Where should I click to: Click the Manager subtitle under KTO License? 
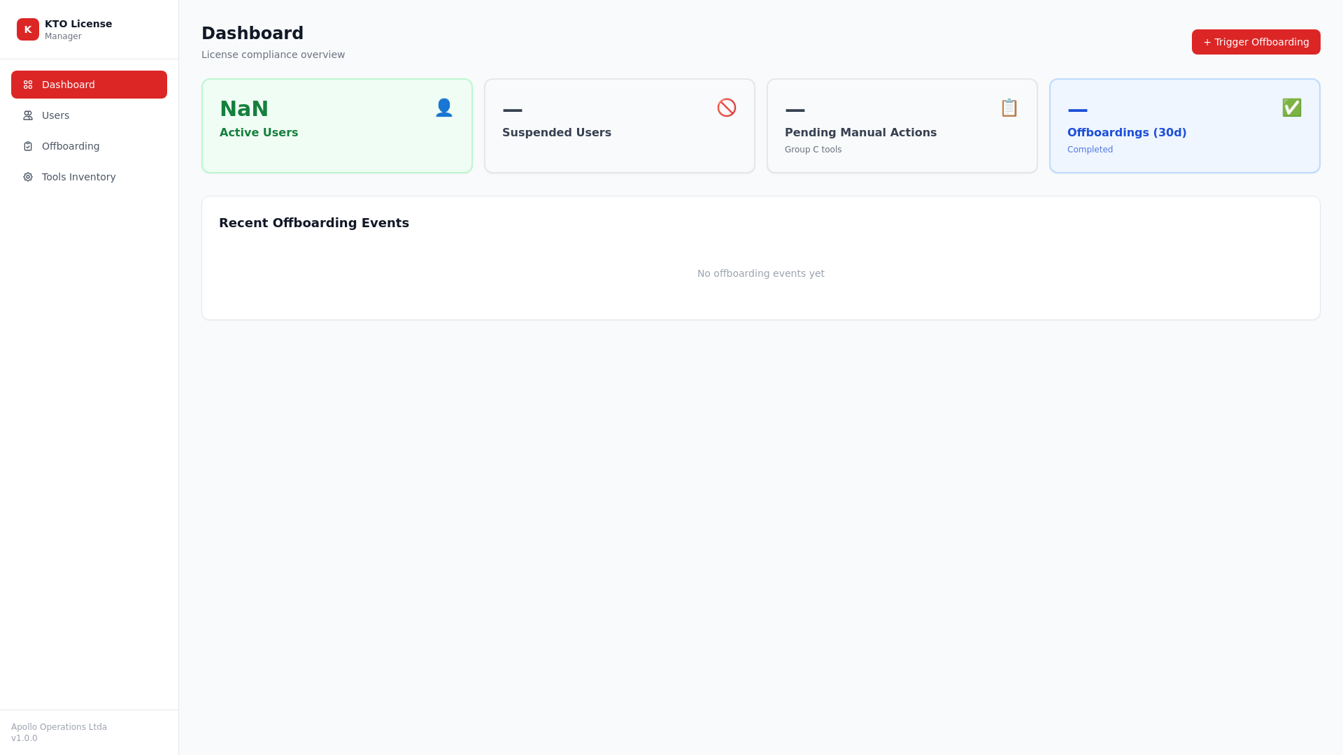(63, 36)
